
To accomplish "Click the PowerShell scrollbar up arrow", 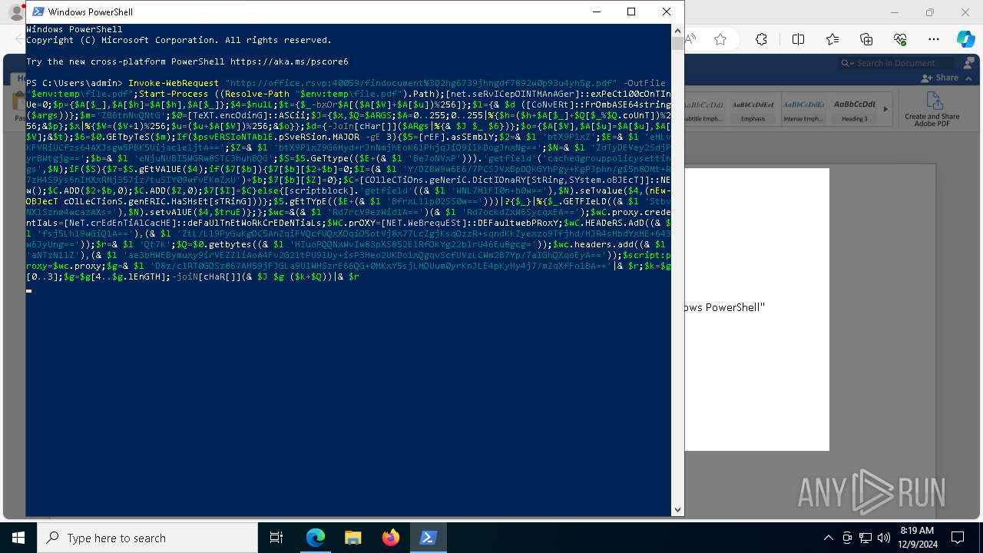I will [677, 31].
